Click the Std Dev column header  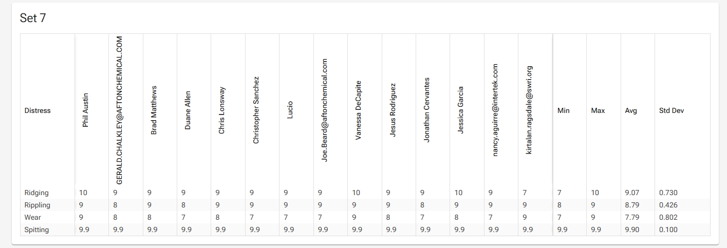pyautogui.click(x=672, y=110)
